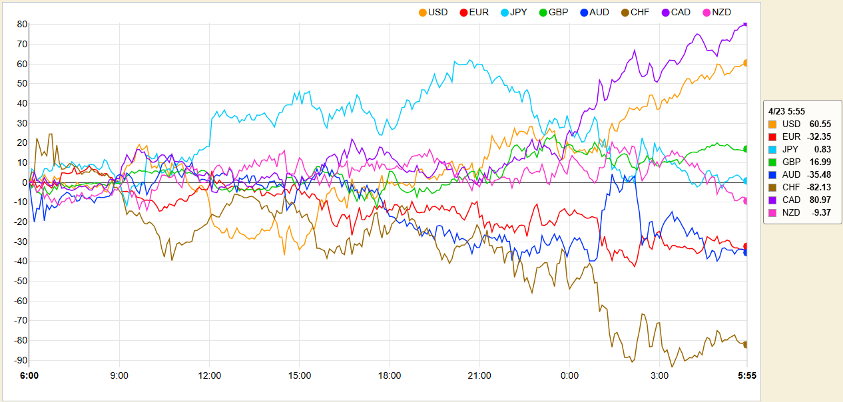843x402 pixels.
Task: Click the purple CAD line end-point marker
Action: point(746,24)
